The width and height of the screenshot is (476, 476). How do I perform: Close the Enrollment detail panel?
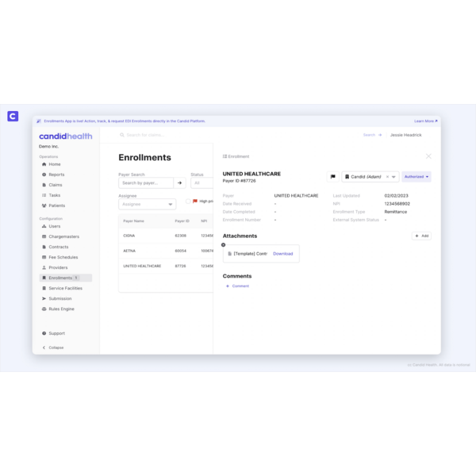point(428,156)
